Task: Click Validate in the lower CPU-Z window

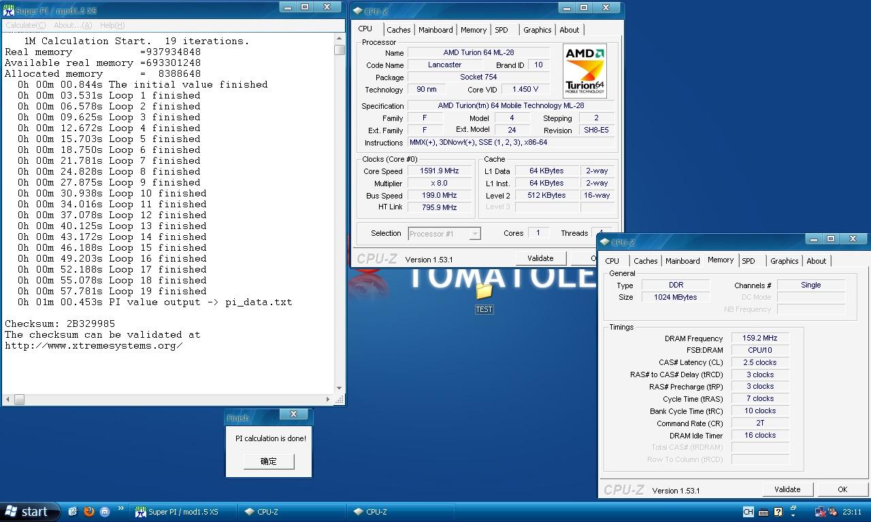Action: pos(787,489)
